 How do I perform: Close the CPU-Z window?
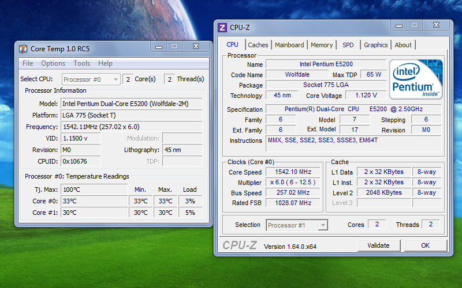click(x=437, y=25)
